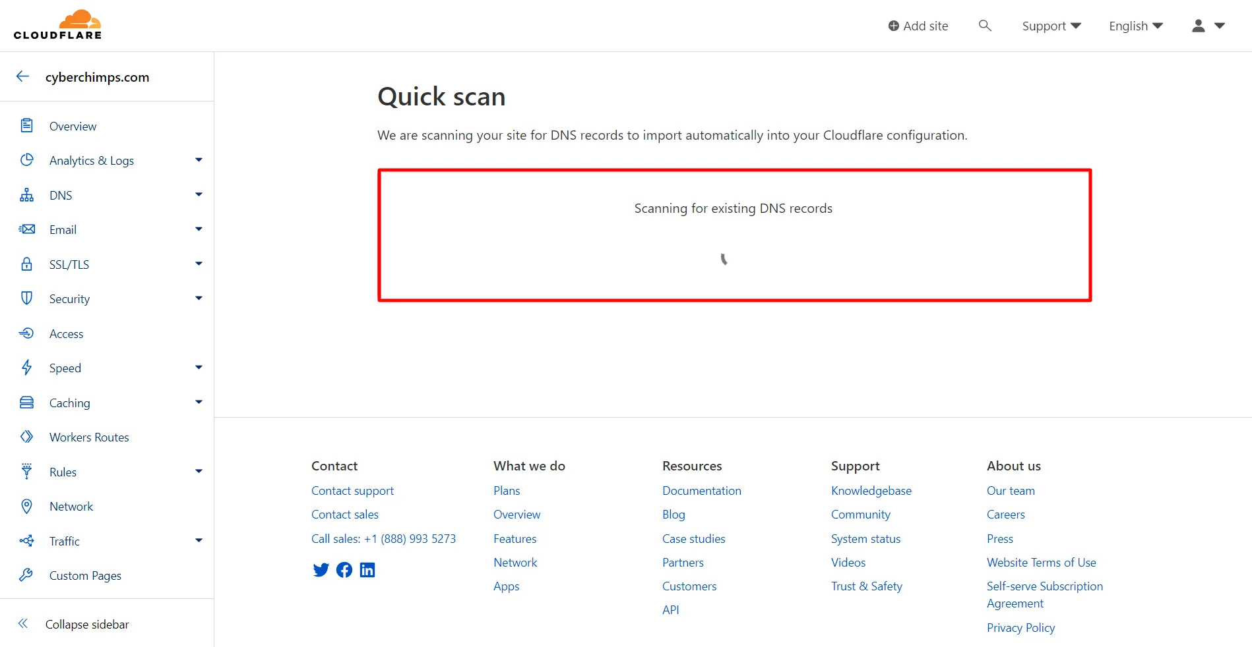Expand the SSL/TLS submenu arrow

tap(199, 264)
